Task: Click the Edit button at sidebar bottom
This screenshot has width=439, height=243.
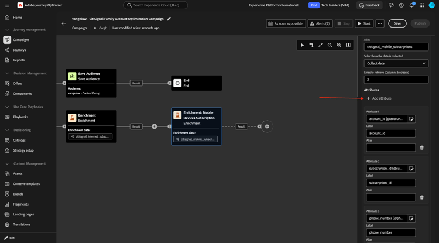Action: click(x=9, y=238)
